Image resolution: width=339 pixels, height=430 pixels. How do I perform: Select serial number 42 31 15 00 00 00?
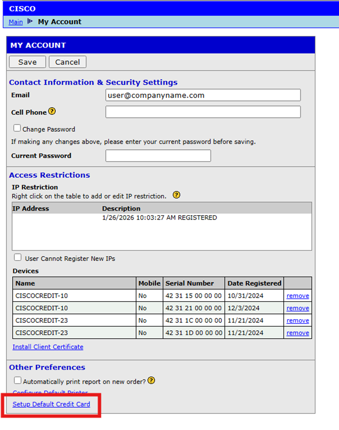pos(193,296)
